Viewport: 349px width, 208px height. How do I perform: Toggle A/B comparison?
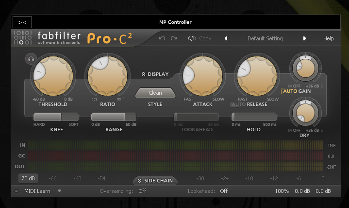(x=191, y=38)
